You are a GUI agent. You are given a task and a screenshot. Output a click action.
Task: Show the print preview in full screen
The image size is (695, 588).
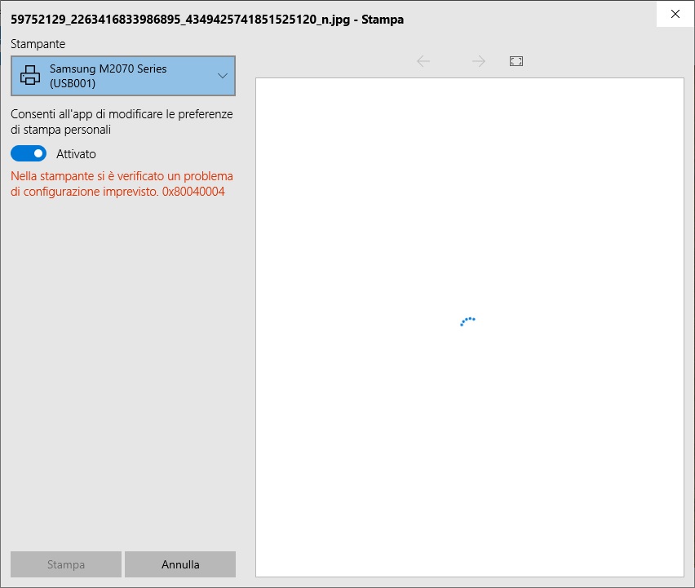pyautogui.click(x=516, y=61)
